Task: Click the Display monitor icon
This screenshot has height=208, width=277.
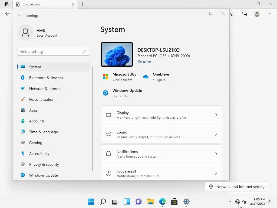Action: (108, 115)
